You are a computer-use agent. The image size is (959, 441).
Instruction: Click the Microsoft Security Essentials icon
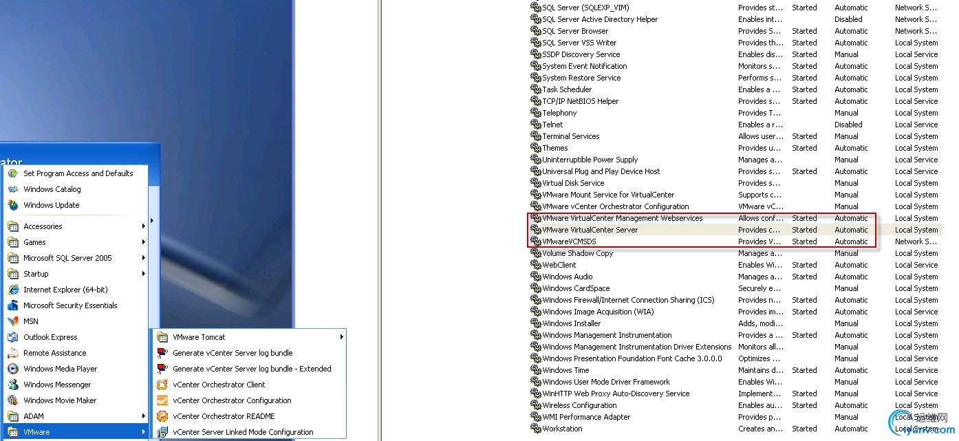point(12,305)
